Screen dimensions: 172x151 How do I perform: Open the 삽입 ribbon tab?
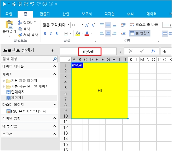point(66,14)
